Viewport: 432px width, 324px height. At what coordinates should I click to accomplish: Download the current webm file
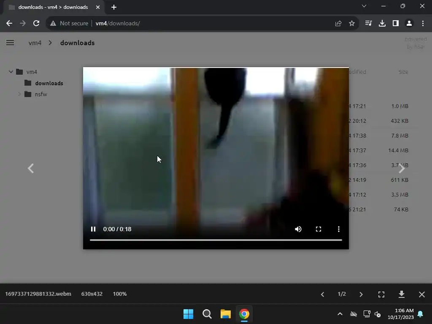click(x=402, y=294)
